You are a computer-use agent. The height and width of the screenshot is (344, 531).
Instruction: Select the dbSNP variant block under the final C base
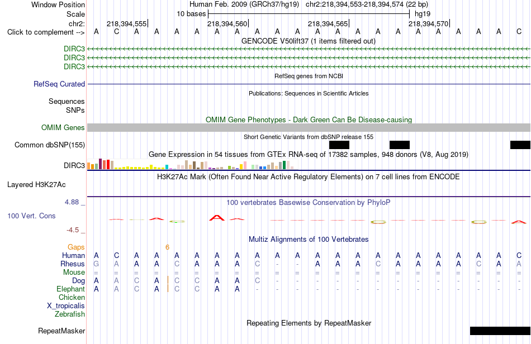tap(520, 145)
